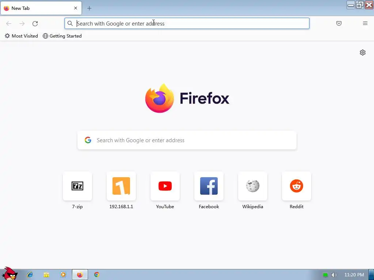Focus the top address bar field

[x=187, y=23]
